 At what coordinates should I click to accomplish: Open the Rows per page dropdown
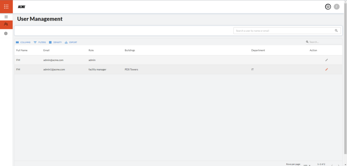(x=307, y=165)
